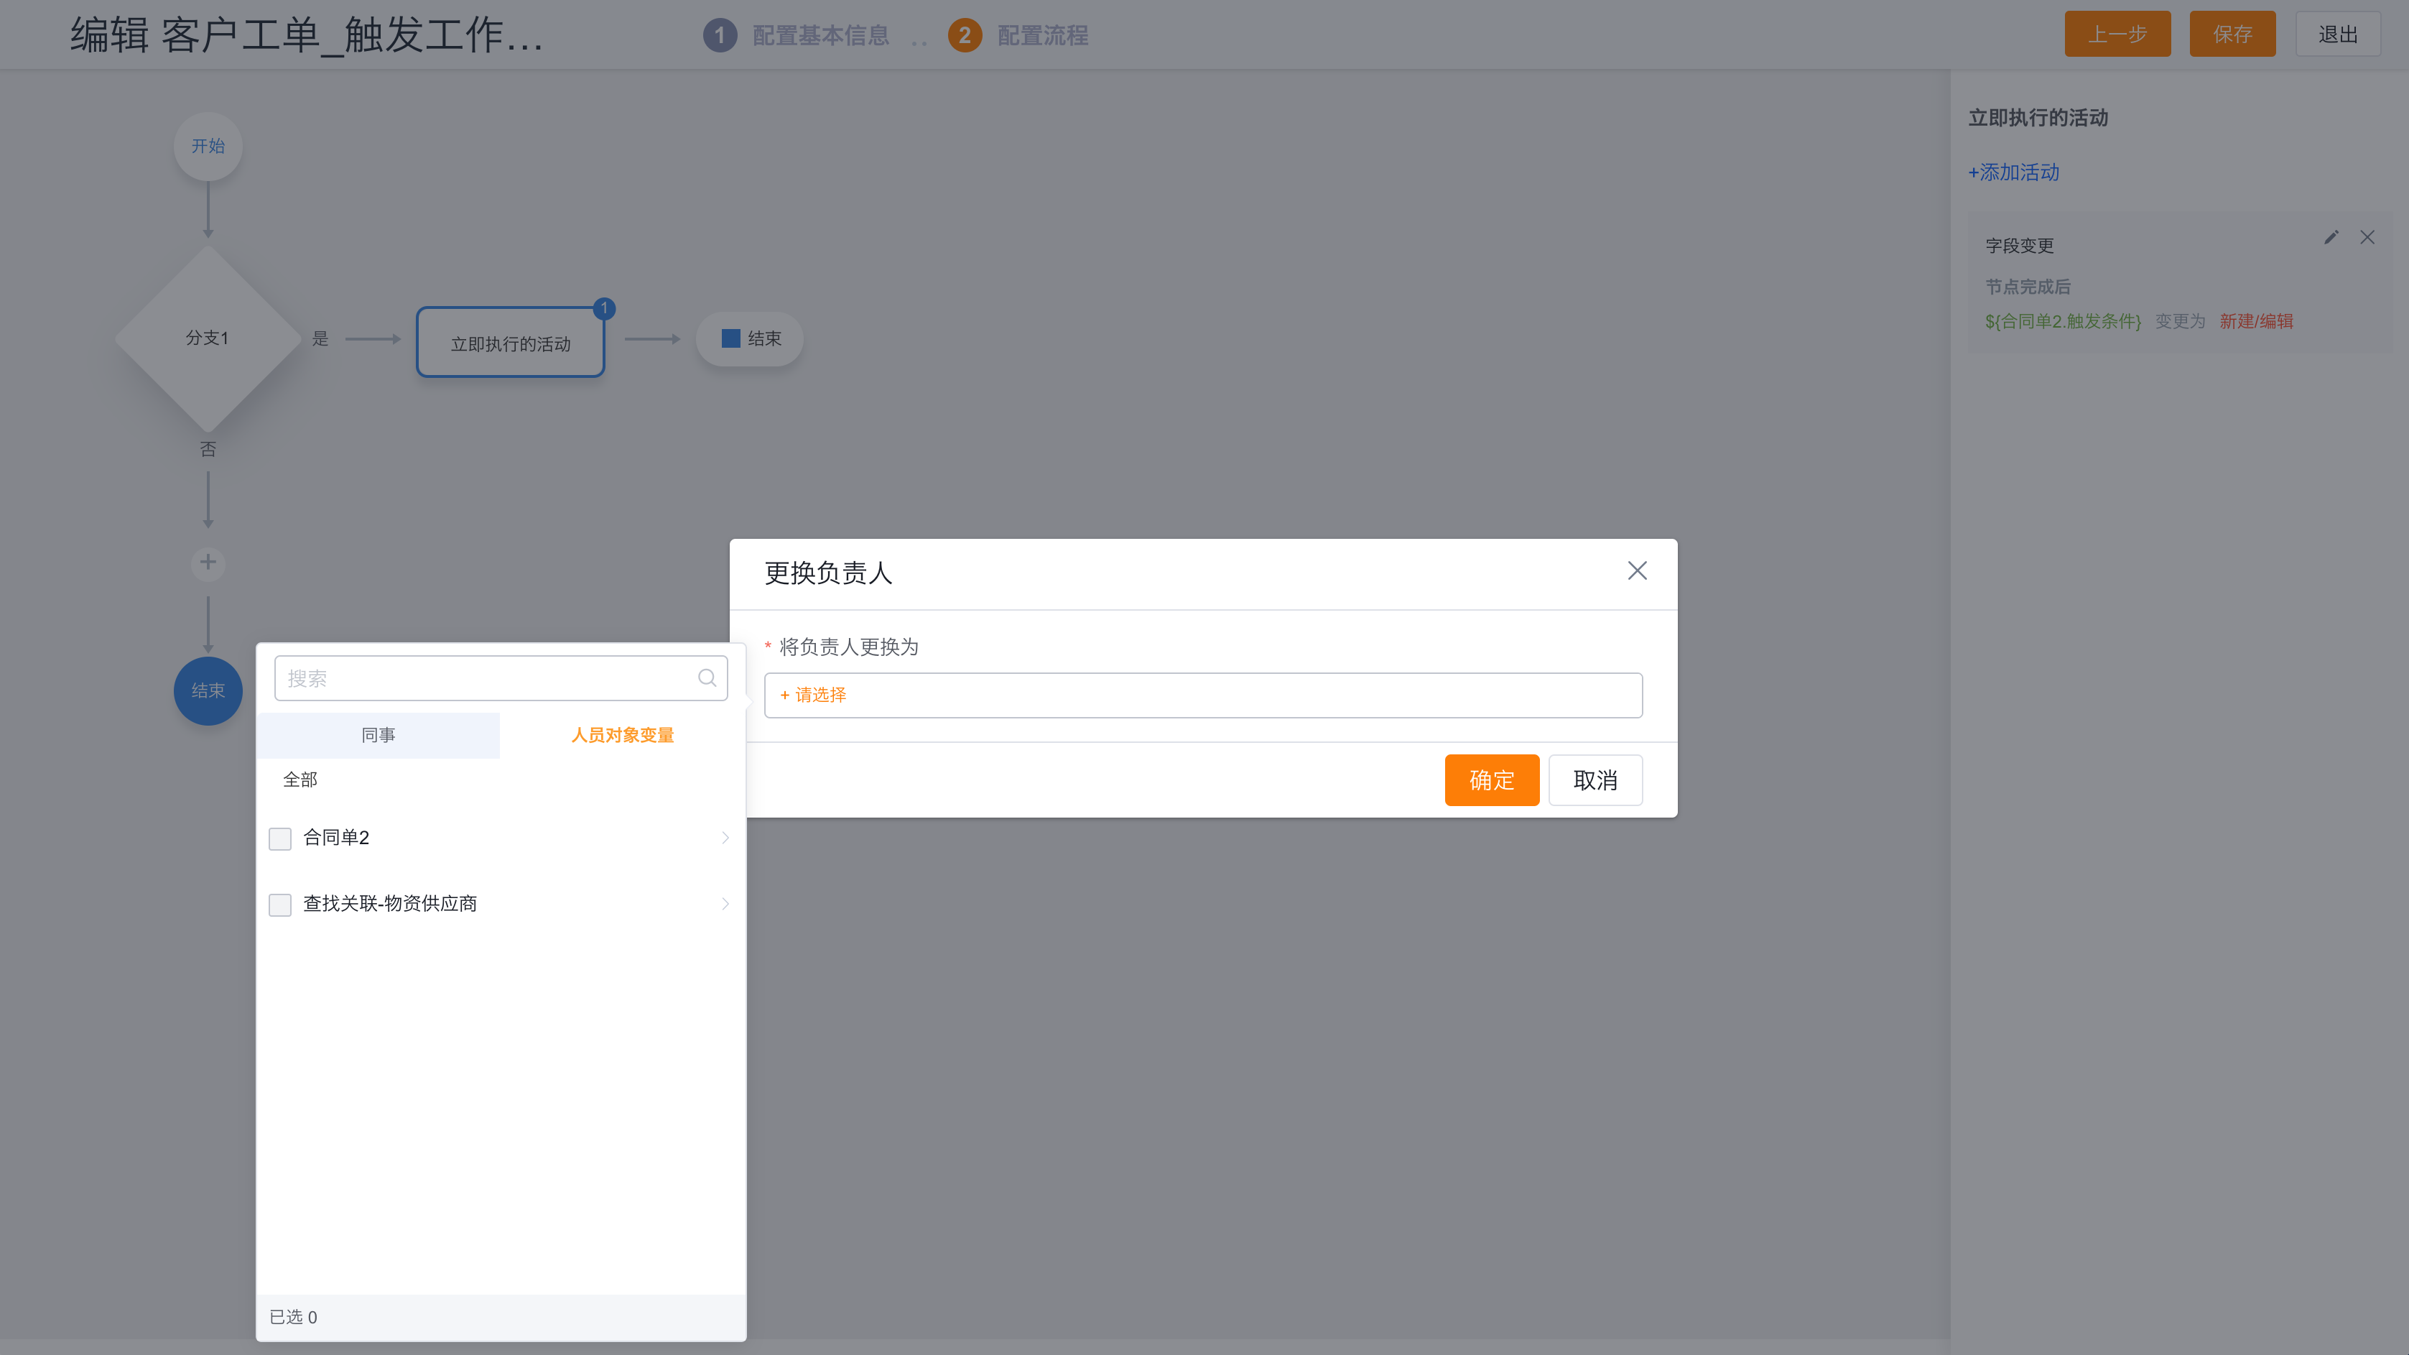Close the 更换负责人 dialog
This screenshot has height=1355, width=2409.
(x=1637, y=570)
